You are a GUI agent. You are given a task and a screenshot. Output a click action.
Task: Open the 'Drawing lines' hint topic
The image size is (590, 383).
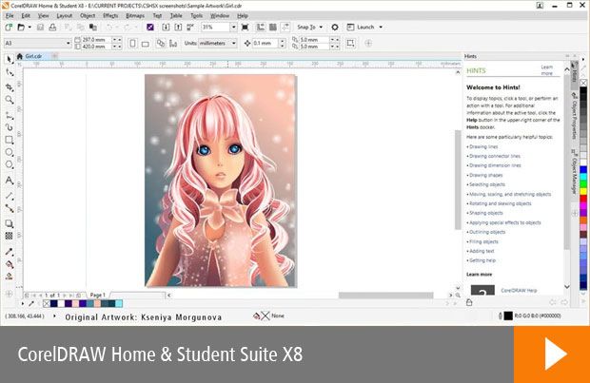coord(483,146)
